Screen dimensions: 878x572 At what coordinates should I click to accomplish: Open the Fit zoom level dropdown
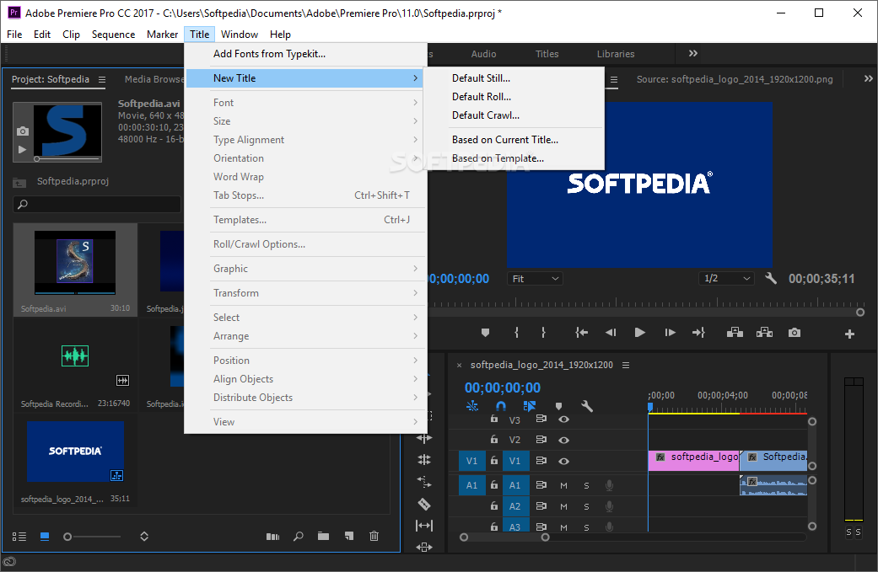click(535, 279)
